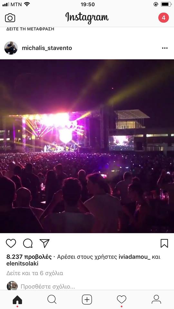Viewport: 174px width, 309px height.
Task: Expand Δείτε και τα 6 σχόλια
Action: pos(35,273)
